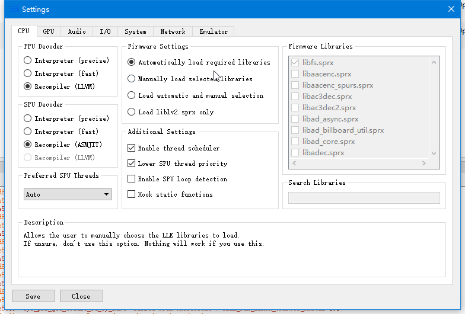Screen dimensions: 465x314
Task: Check libaacenc.sprx library
Action: coord(295,73)
